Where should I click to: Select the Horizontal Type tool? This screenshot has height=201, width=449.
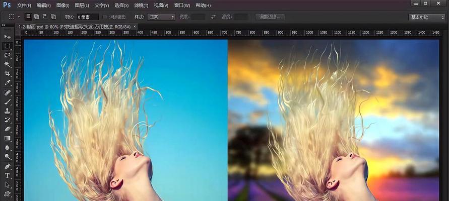coord(8,175)
